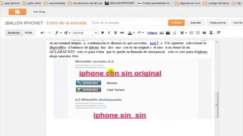Publish the post with Publicar

click(x=176, y=23)
